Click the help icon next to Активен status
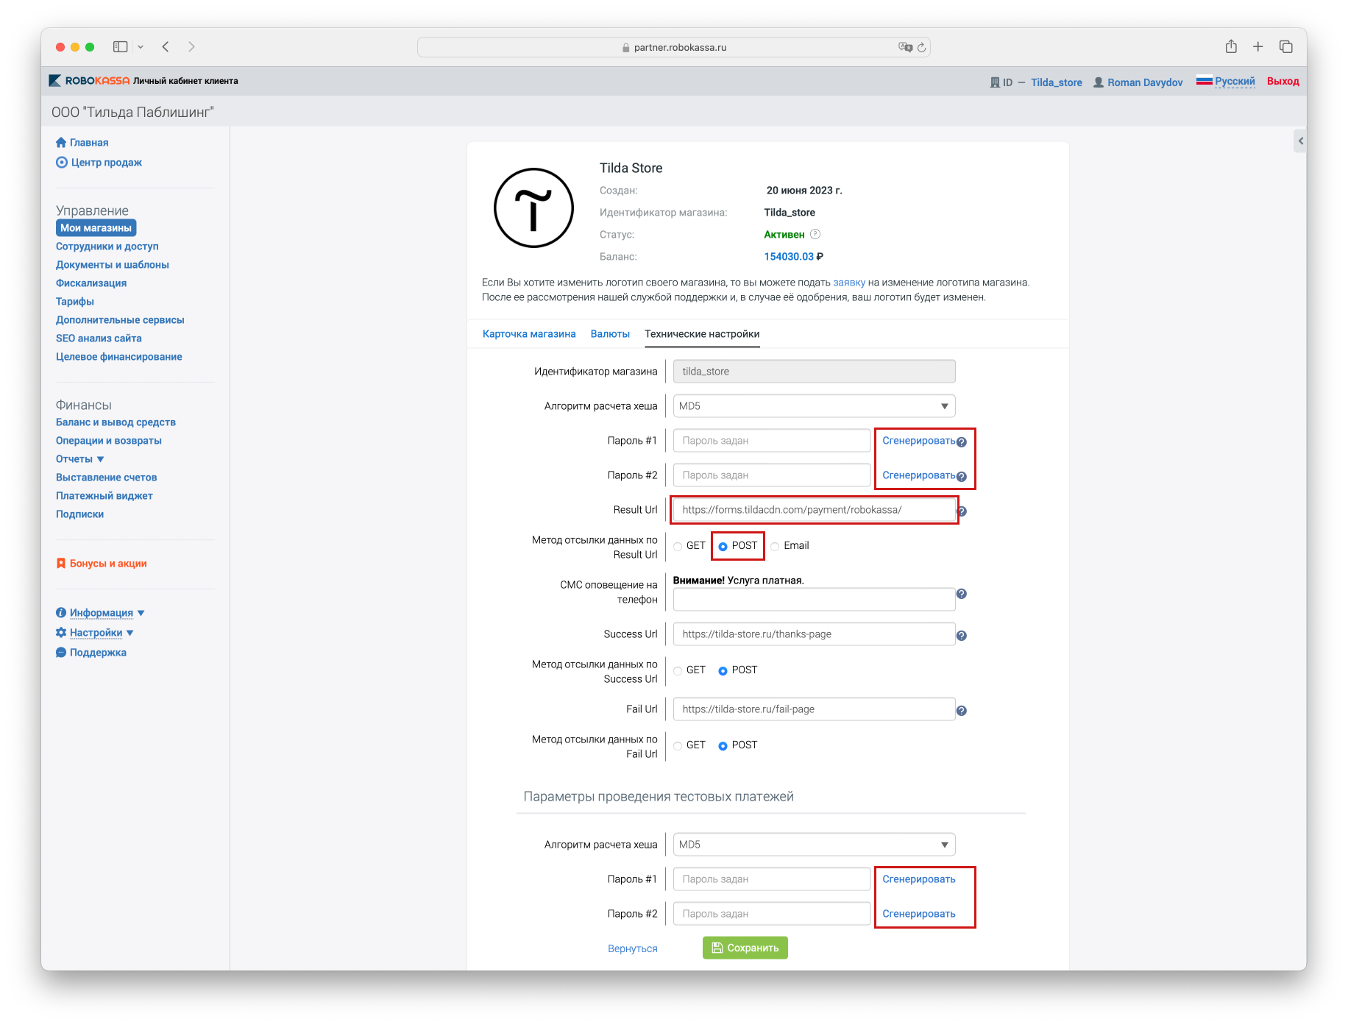1348x1025 pixels. [x=815, y=234]
